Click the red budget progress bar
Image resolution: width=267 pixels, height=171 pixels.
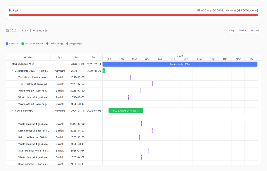pos(133,15)
